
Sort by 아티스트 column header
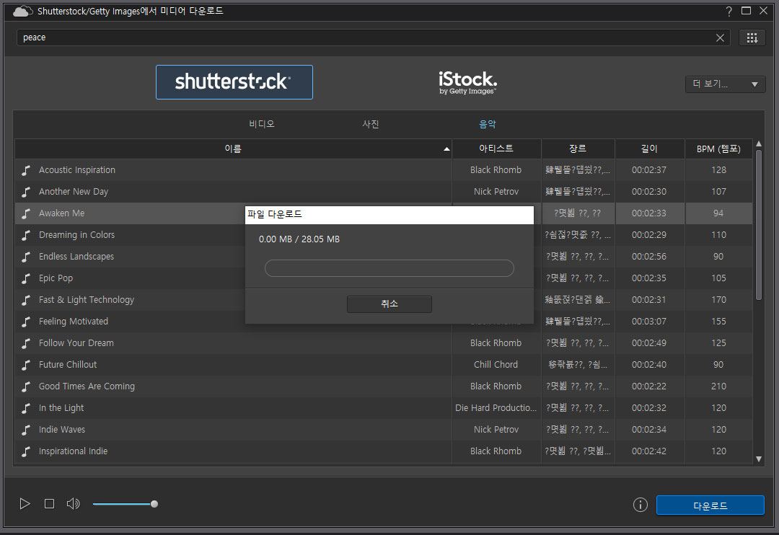pyautogui.click(x=496, y=149)
